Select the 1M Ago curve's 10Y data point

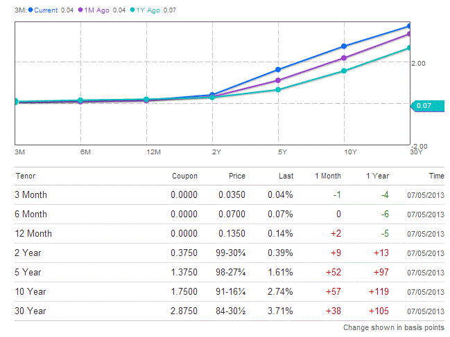pos(344,58)
